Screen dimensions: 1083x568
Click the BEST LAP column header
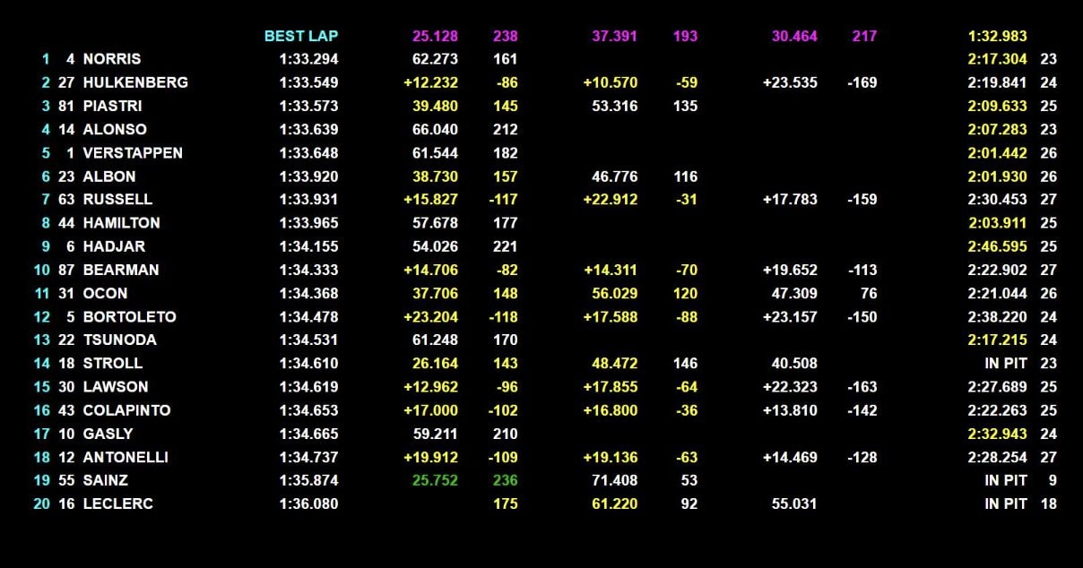click(301, 37)
